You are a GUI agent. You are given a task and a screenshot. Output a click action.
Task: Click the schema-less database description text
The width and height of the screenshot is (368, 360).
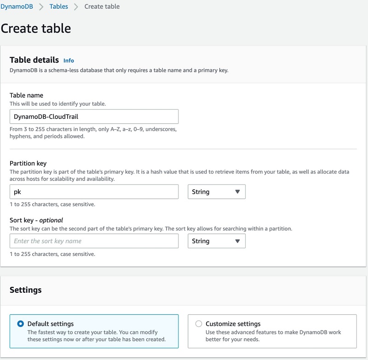click(x=119, y=70)
